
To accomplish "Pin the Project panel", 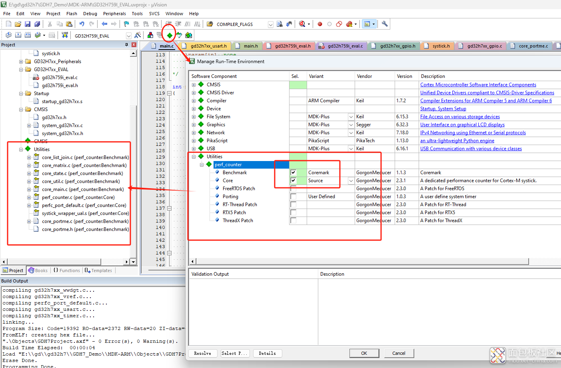I will pos(127,45).
